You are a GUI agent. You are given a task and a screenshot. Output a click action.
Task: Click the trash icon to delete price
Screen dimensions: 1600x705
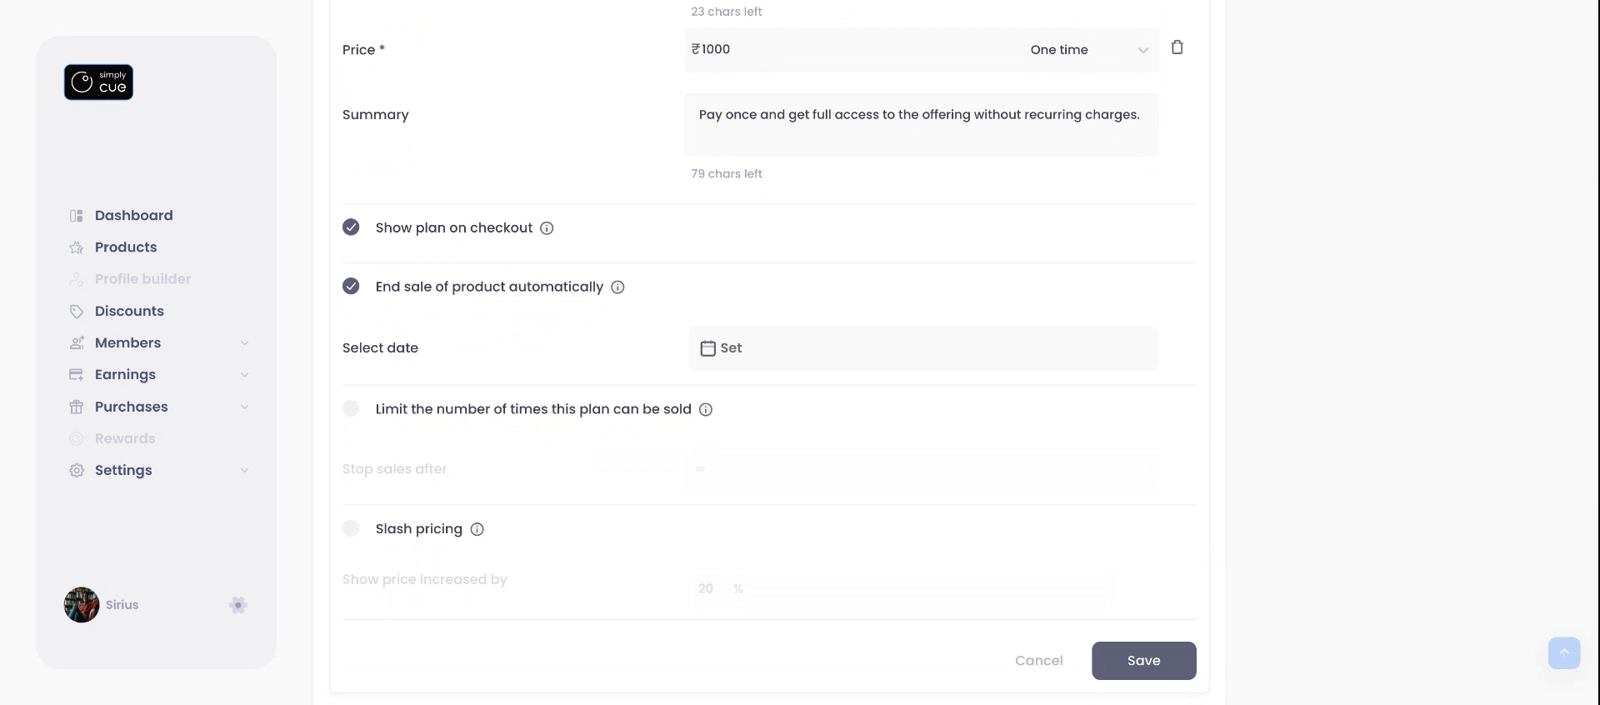pos(1177,47)
